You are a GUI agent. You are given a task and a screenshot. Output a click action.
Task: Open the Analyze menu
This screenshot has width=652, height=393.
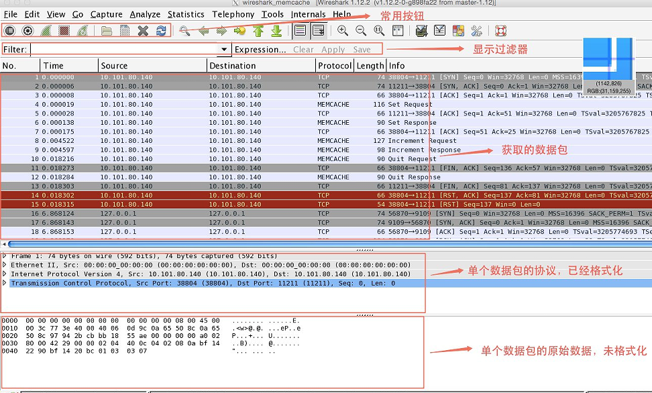click(x=145, y=15)
